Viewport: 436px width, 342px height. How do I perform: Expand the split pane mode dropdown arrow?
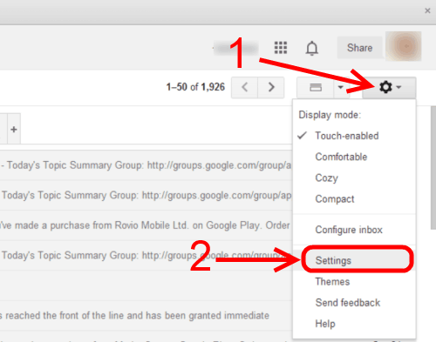coord(340,87)
